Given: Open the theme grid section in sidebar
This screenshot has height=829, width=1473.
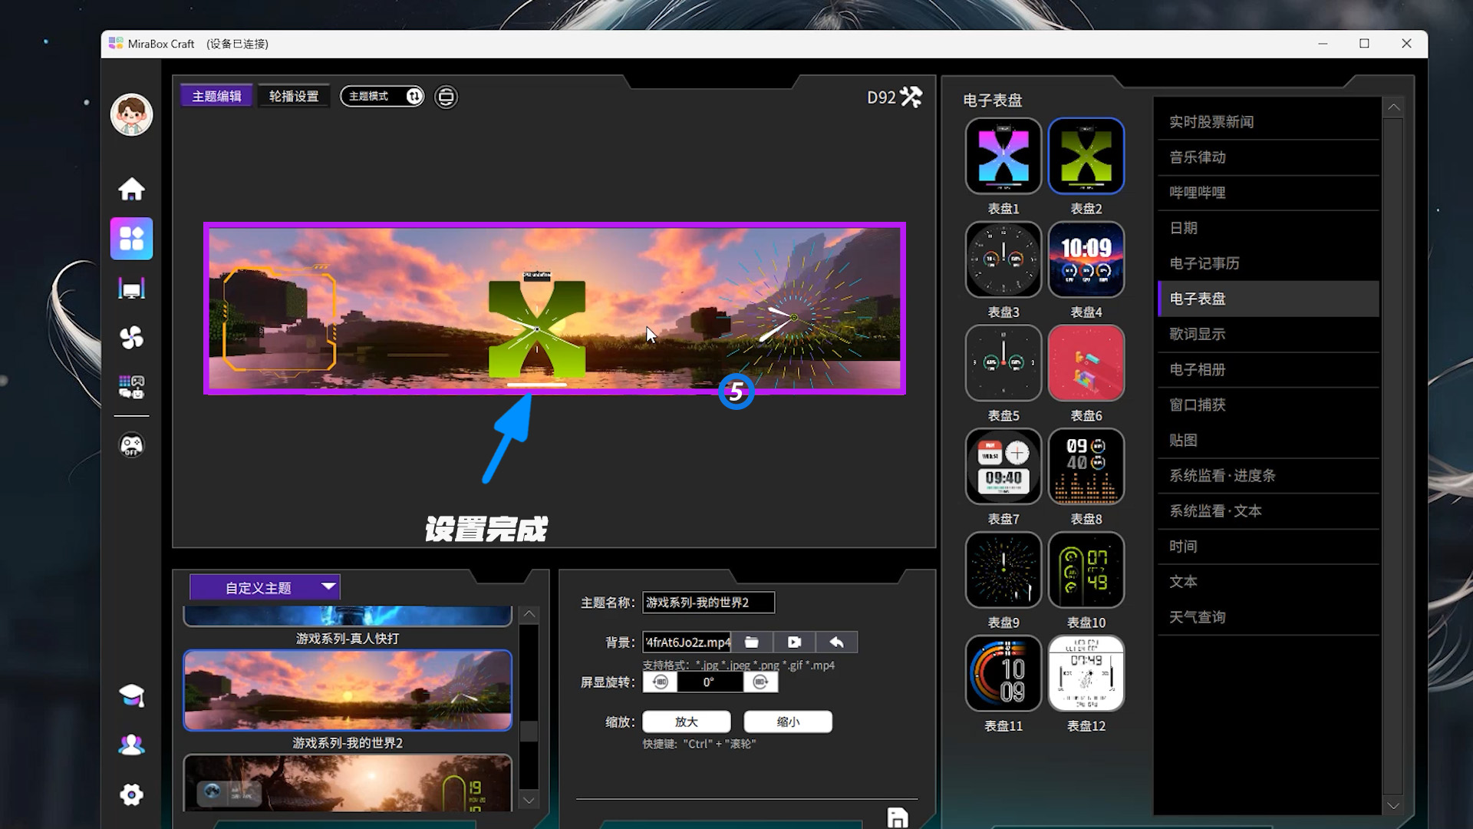Looking at the screenshot, I should (x=131, y=239).
